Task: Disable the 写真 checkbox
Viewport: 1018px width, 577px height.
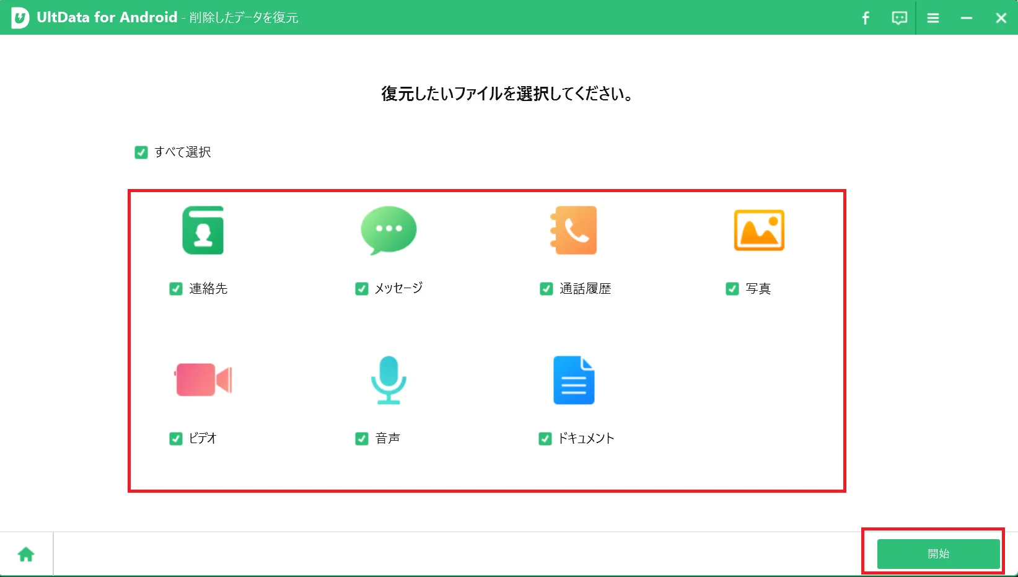Action: click(732, 288)
